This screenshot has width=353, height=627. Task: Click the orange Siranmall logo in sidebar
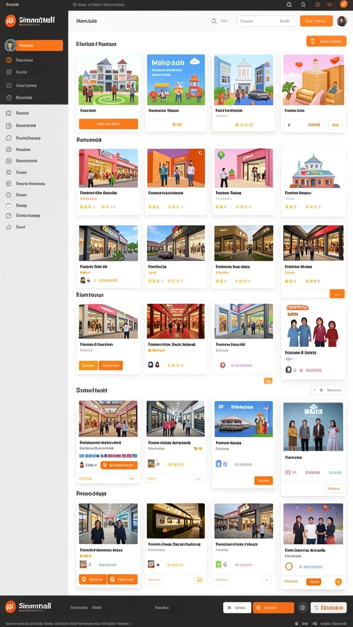[10, 21]
